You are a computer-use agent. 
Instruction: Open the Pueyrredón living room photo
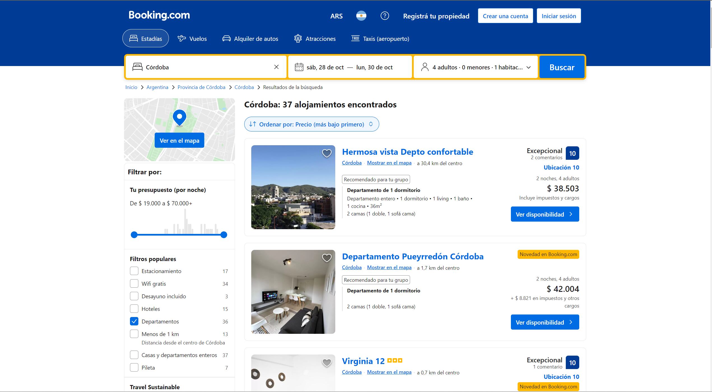293,292
